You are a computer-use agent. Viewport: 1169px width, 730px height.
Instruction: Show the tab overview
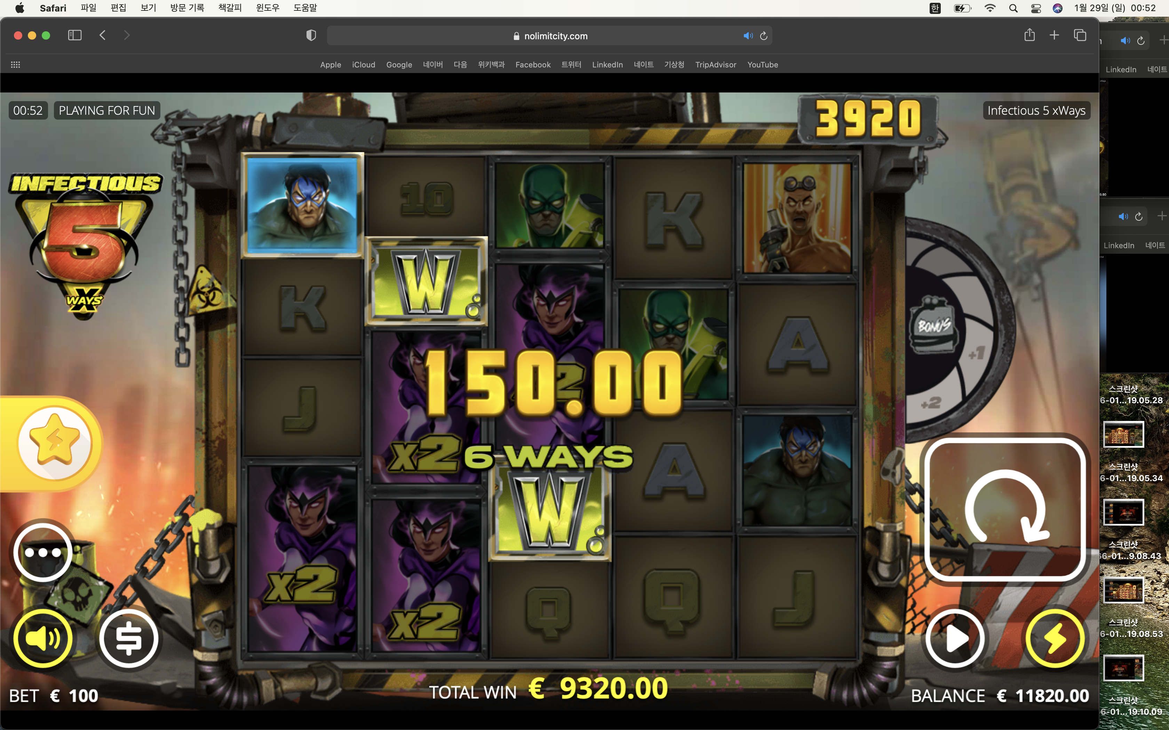(x=1080, y=35)
